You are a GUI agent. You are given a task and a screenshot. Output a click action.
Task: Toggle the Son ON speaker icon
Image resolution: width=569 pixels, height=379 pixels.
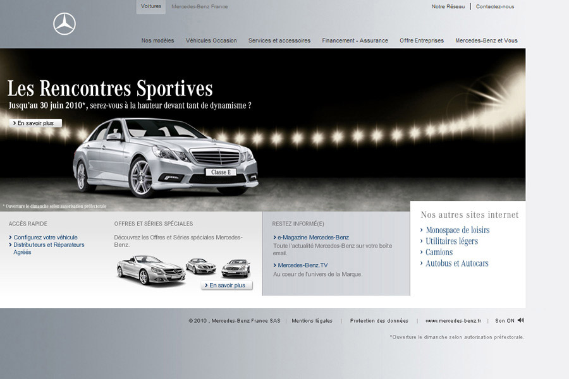point(521,320)
